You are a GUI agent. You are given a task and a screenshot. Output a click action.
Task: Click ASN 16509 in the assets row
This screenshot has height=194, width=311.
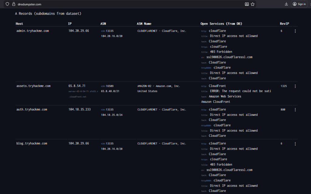click(x=110, y=86)
